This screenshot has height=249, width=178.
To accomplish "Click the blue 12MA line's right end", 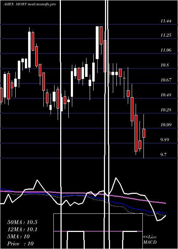I will pos(165,213).
